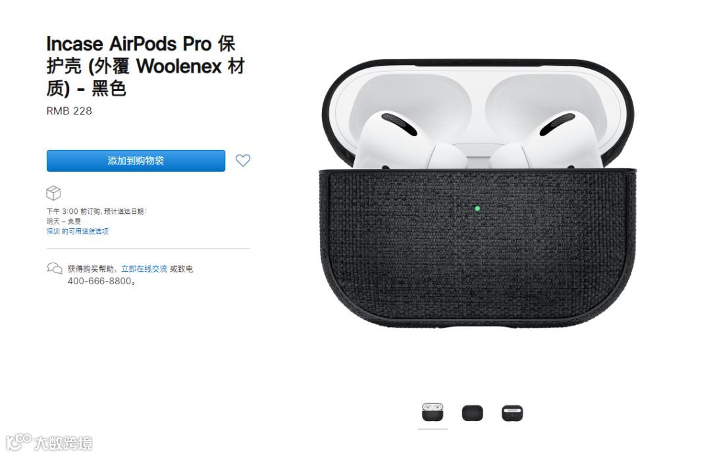
Task: Click the Incase AirPods Pro product title
Action: tap(145, 66)
